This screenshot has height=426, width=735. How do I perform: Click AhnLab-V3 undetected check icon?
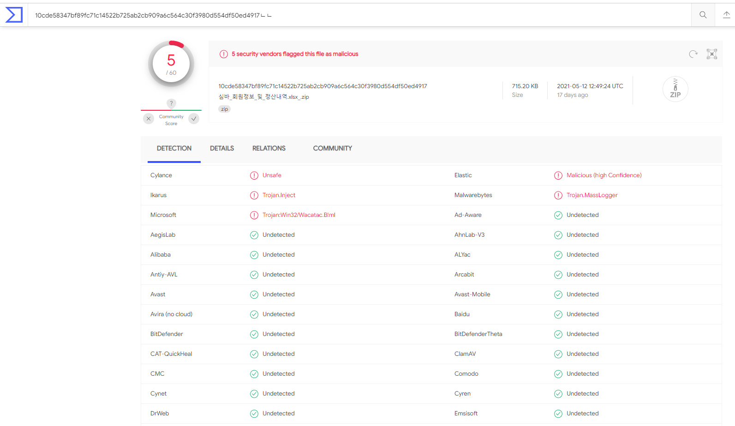pyautogui.click(x=558, y=235)
